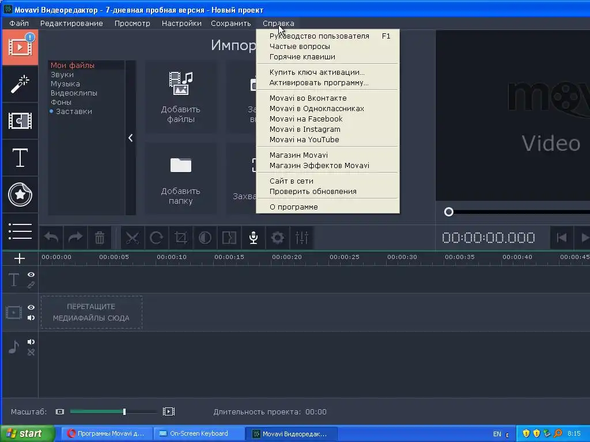
Task: Click Add files icon
Action: click(x=180, y=83)
